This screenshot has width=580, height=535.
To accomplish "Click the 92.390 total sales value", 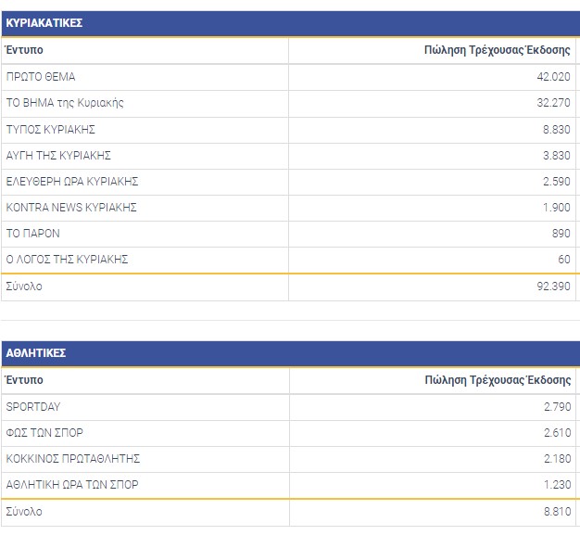I will [551, 287].
